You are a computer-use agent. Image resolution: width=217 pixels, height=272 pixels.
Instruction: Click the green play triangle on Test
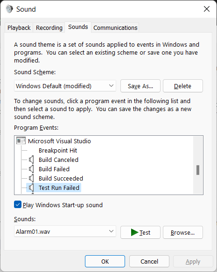(x=134, y=232)
